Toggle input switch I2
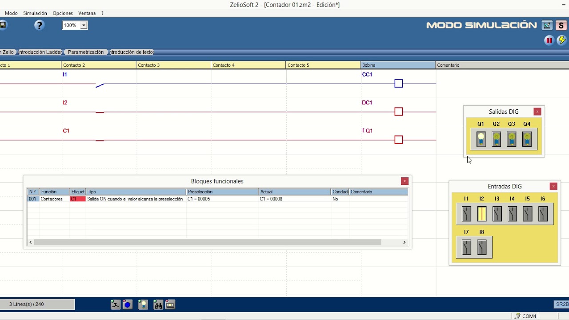Screen dimensions: 569x320 coord(482,214)
